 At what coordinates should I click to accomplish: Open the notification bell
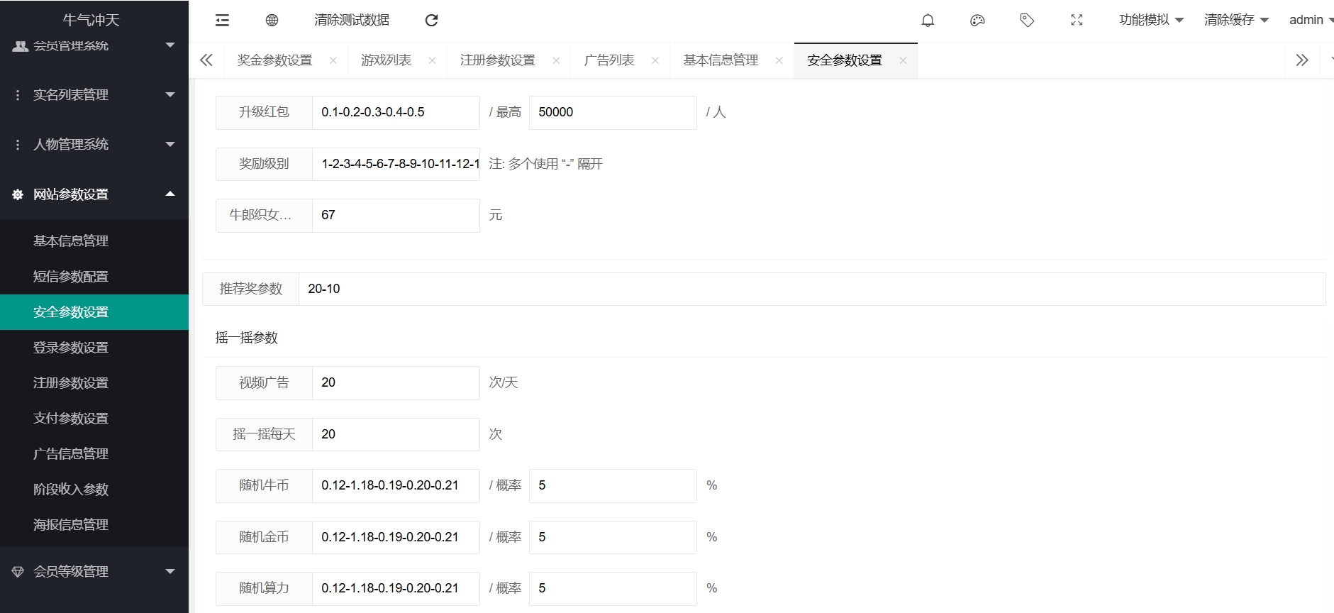928,21
